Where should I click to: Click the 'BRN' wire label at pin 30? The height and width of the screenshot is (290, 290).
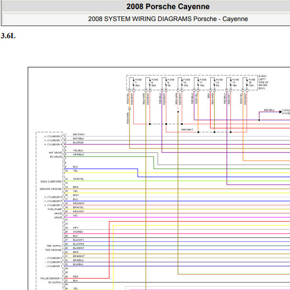(x=75, y=252)
